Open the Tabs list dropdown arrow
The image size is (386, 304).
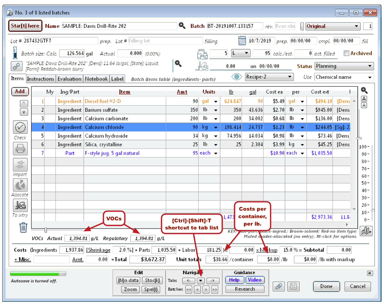[x=201, y=280]
